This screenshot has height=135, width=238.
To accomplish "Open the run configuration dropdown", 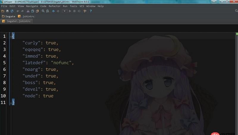I will click(x=65, y=11).
